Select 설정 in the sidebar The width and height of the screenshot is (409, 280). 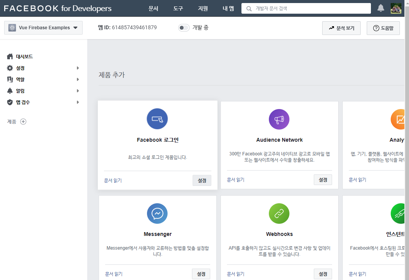(20, 68)
